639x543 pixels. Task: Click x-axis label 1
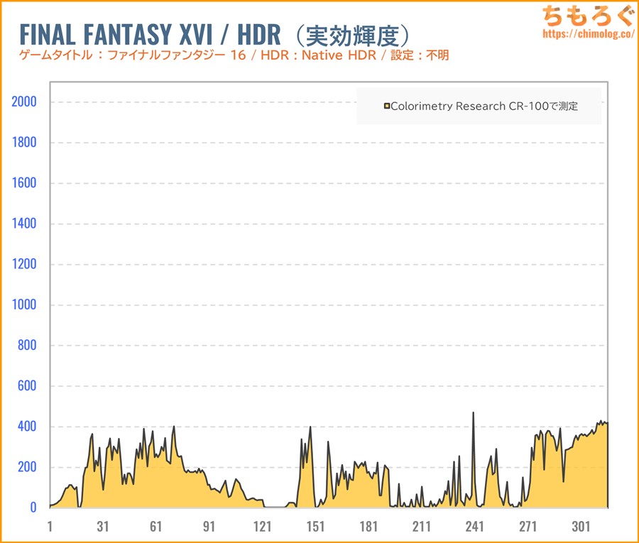coord(50,526)
